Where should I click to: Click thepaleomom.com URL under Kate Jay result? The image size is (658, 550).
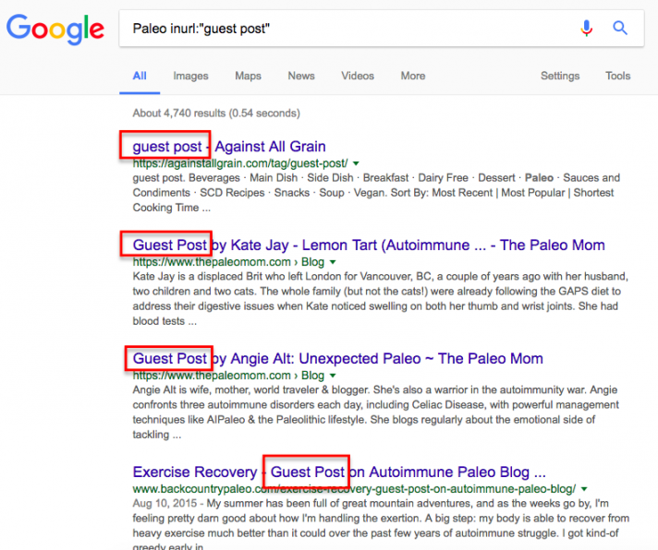[x=228, y=262]
